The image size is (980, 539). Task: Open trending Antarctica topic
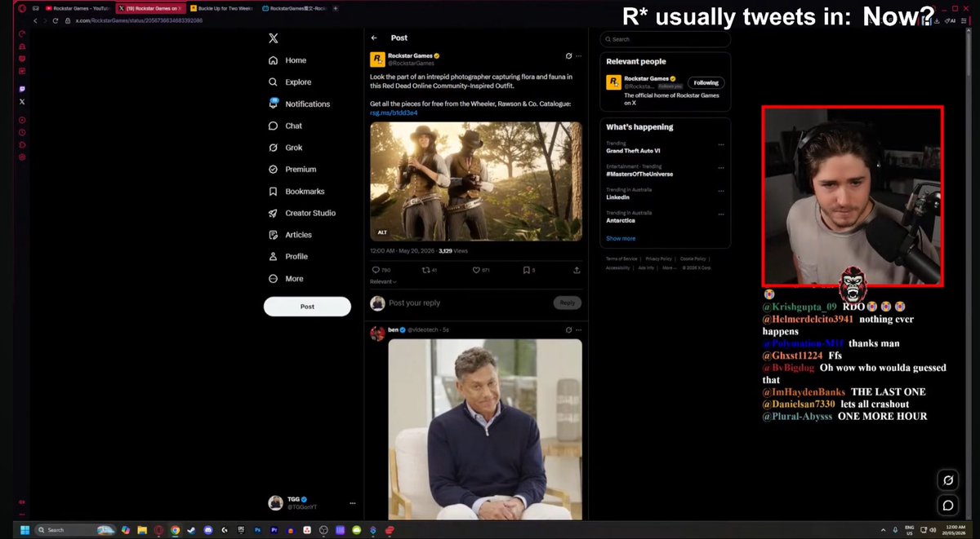tap(621, 220)
